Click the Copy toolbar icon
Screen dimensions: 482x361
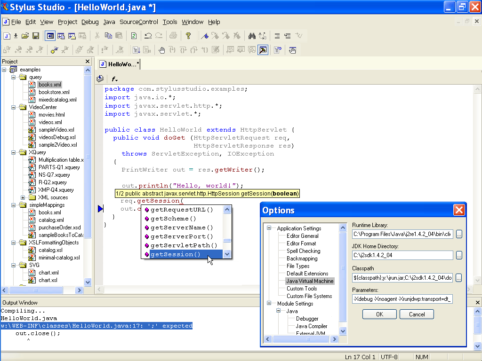(108, 36)
